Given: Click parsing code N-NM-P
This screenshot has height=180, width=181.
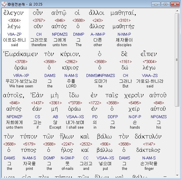Looking at the screenshot, I should click(x=124, y=34).
